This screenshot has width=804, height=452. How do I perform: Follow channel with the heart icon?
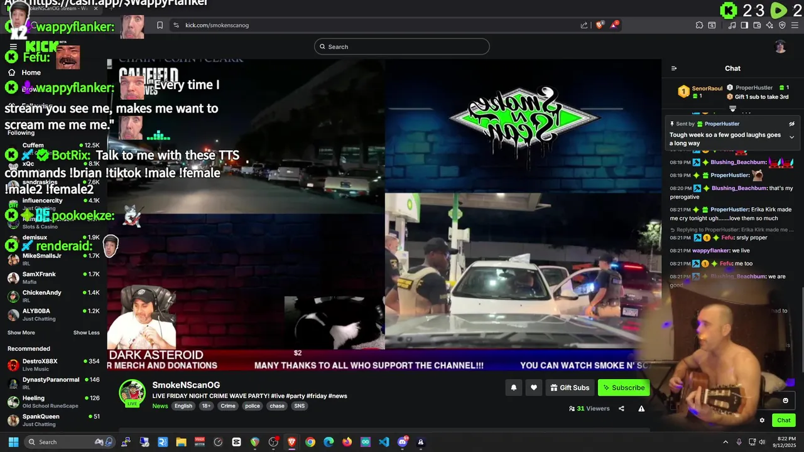coord(534,388)
